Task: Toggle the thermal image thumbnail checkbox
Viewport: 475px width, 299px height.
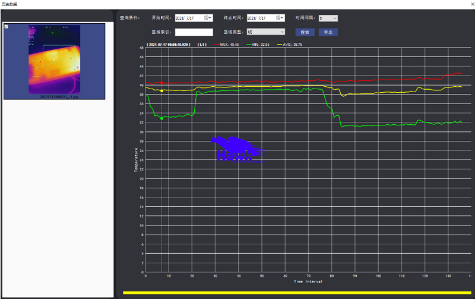Action: coord(6,27)
